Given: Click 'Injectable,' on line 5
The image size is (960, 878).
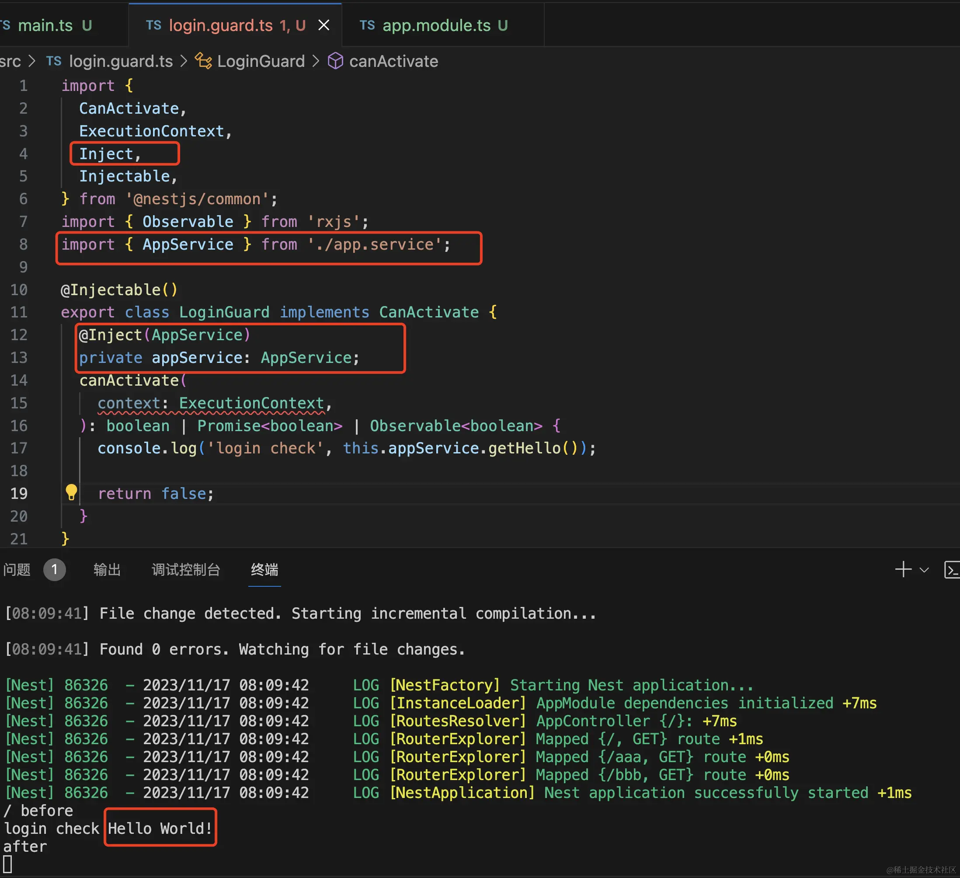Looking at the screenshot, I should click(x=128, y=176).
